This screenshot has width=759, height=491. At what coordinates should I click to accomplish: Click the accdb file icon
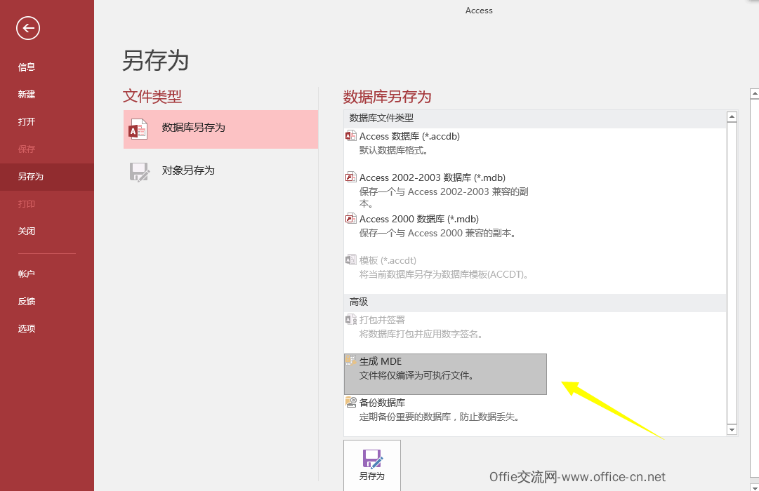point(350,136)
